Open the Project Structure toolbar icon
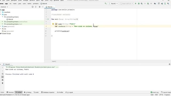This screenshot has width=171, height=96. 155,3
